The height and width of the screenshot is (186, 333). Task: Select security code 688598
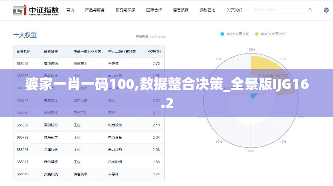pyautogui.click(x=22, y=150)
